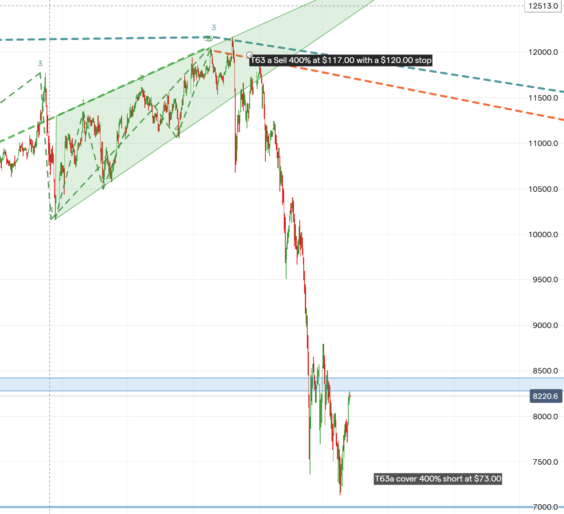Click the lowest candlestick wick near 7150

(x=340, y=491)
